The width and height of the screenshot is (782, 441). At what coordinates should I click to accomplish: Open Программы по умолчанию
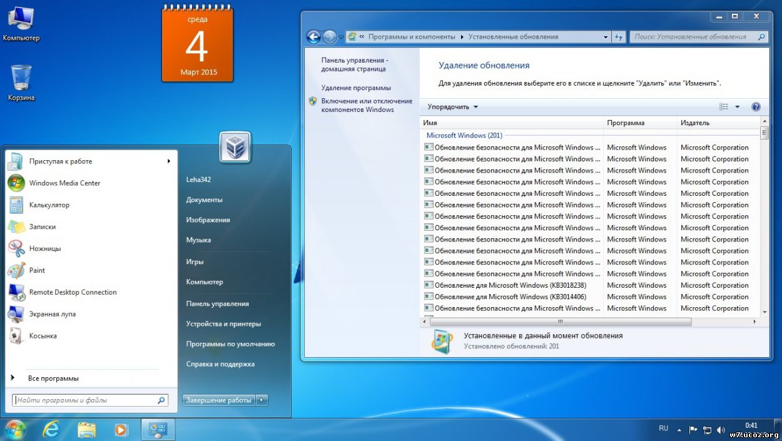[x=230, y=343]
